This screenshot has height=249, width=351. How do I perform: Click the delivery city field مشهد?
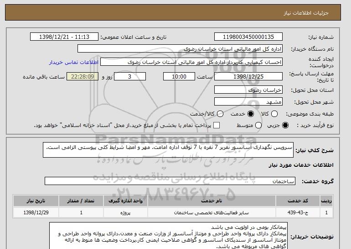click(x=248, y=101)
